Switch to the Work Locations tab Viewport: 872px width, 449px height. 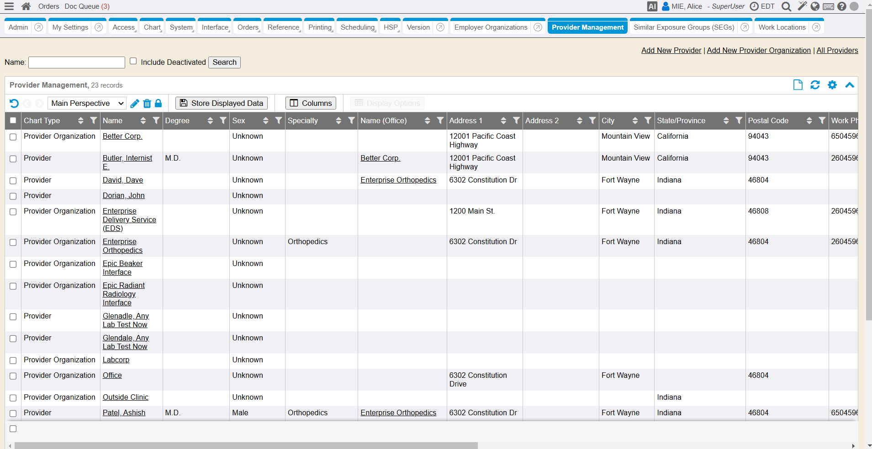pyautogui.click(x=782, y=27)
